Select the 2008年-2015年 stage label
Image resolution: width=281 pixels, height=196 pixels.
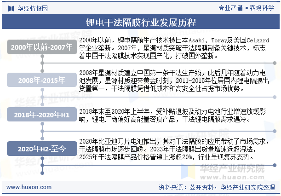coord(42,80)
